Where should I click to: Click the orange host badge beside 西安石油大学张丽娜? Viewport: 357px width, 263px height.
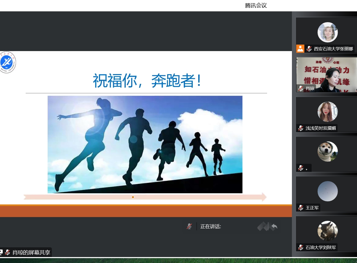pos(300,49)
